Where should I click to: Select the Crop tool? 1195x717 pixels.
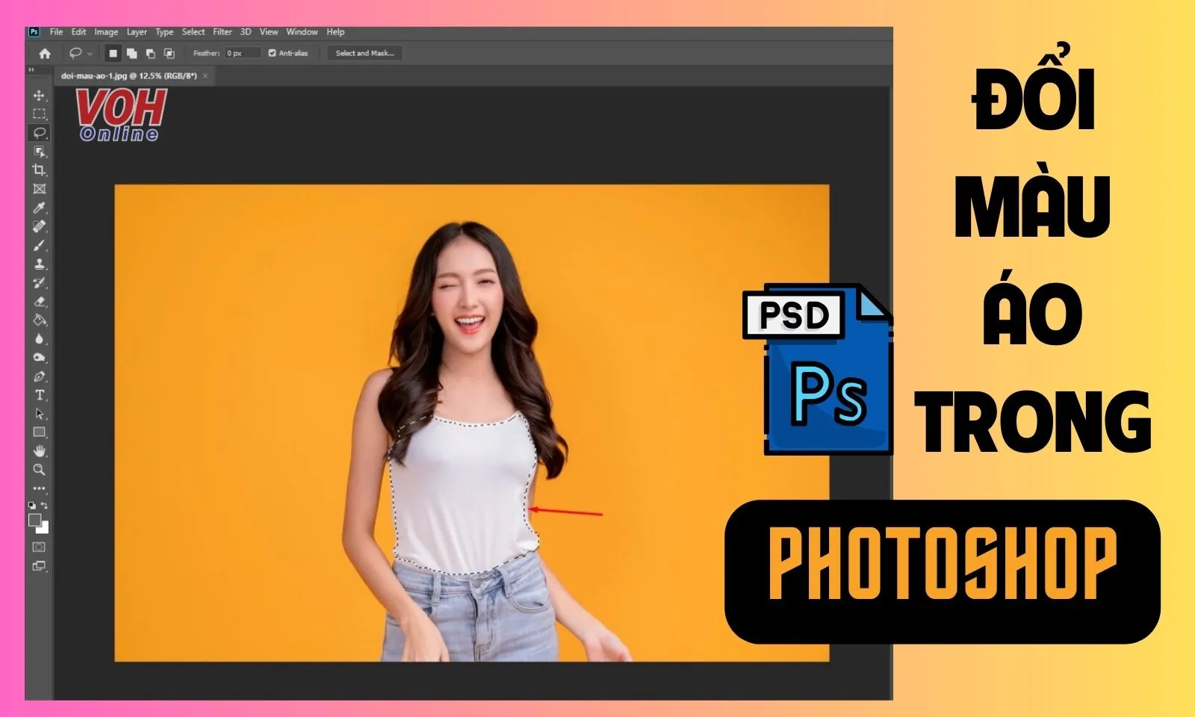pyautogui.click(x=39, y=170)
